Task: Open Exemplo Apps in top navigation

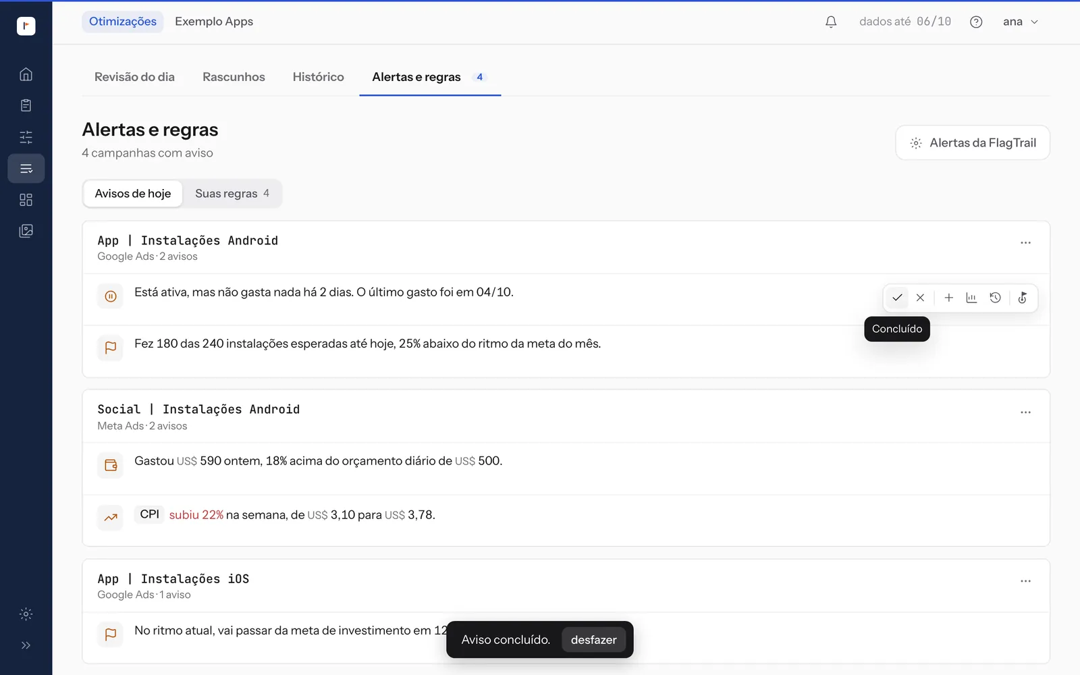Action: [x=214, y=22]
